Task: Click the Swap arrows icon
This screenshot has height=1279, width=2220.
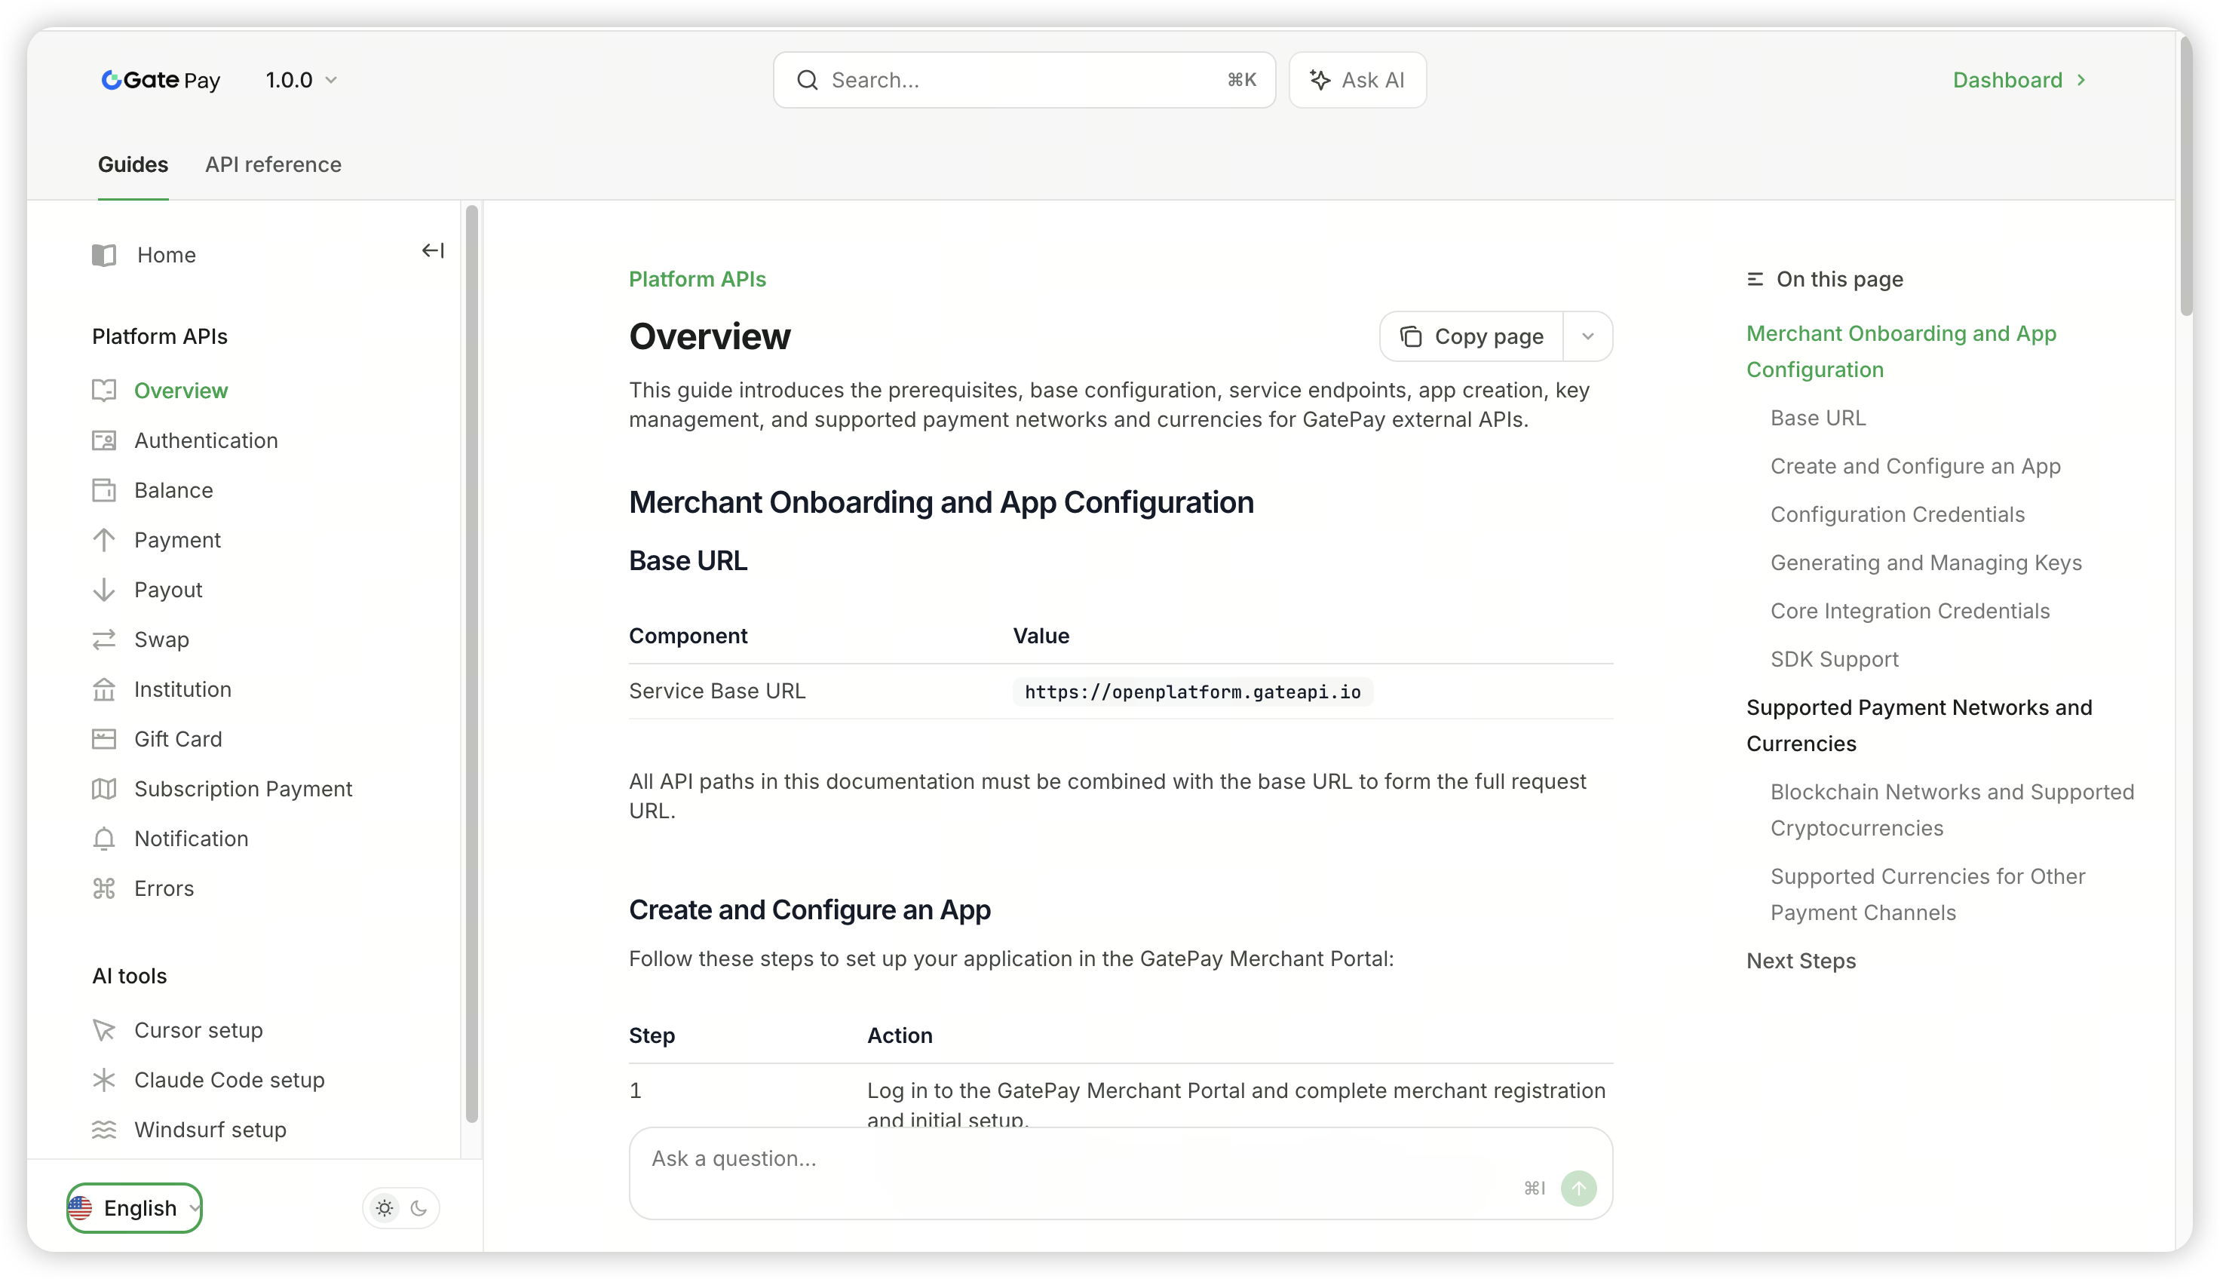Action: tap(105, 639)
